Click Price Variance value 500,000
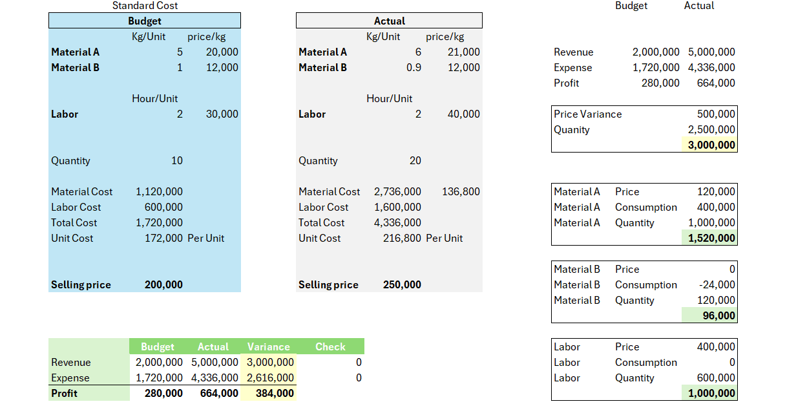Screen dimensions: 796x415 [716, 114]
